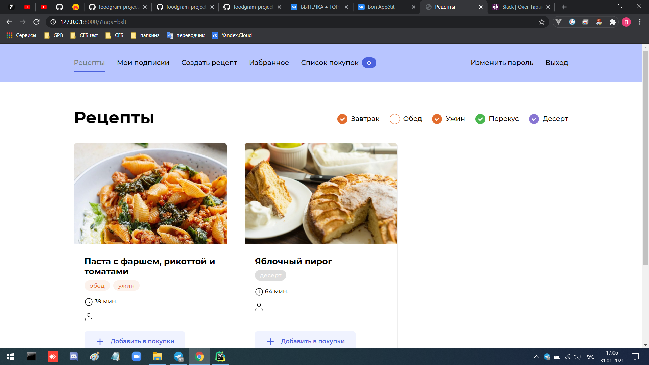Open Discord from the taskbar
649x365 pixels.
tap(73, 357)
